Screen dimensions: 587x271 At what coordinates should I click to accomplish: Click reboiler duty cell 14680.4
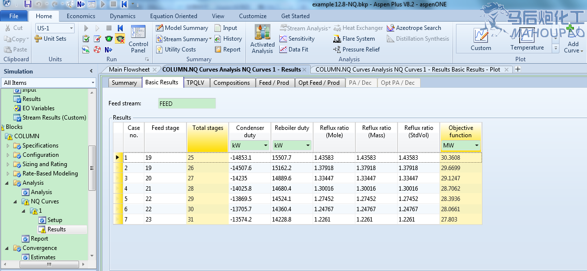tap(292, 189)
